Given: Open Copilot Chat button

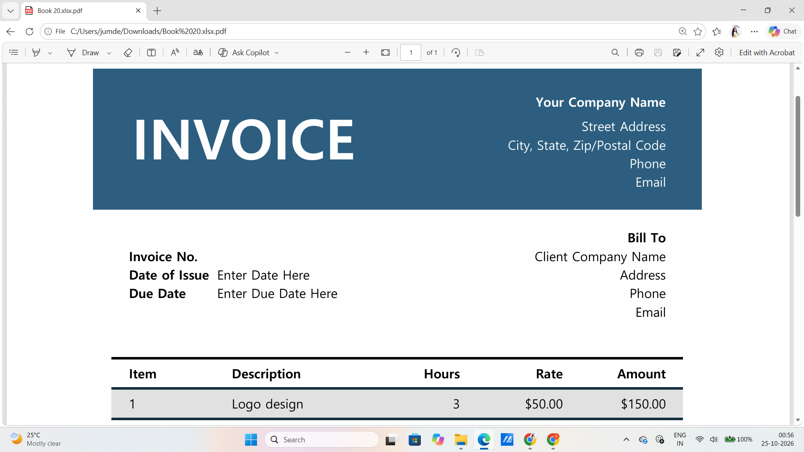Looking at the screenshot, I should coord(783,31).
